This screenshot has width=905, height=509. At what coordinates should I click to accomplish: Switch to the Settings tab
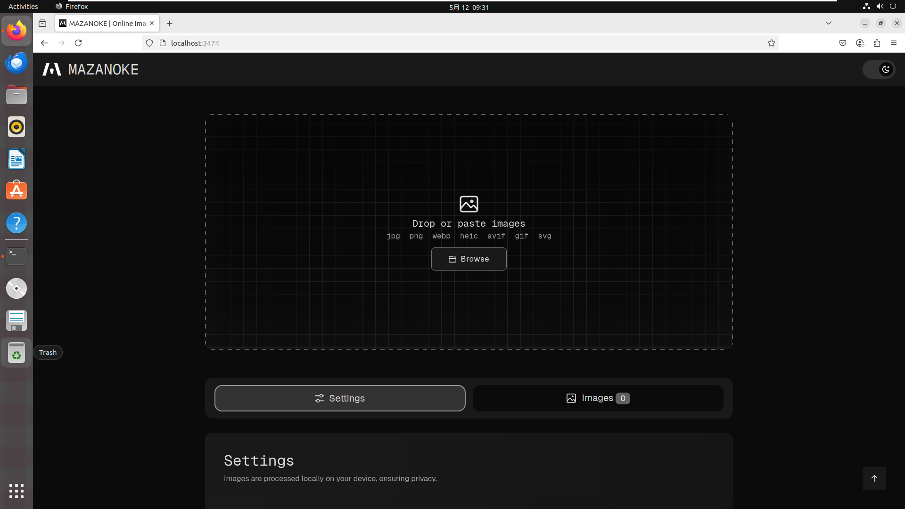click(x=339, y=398)
